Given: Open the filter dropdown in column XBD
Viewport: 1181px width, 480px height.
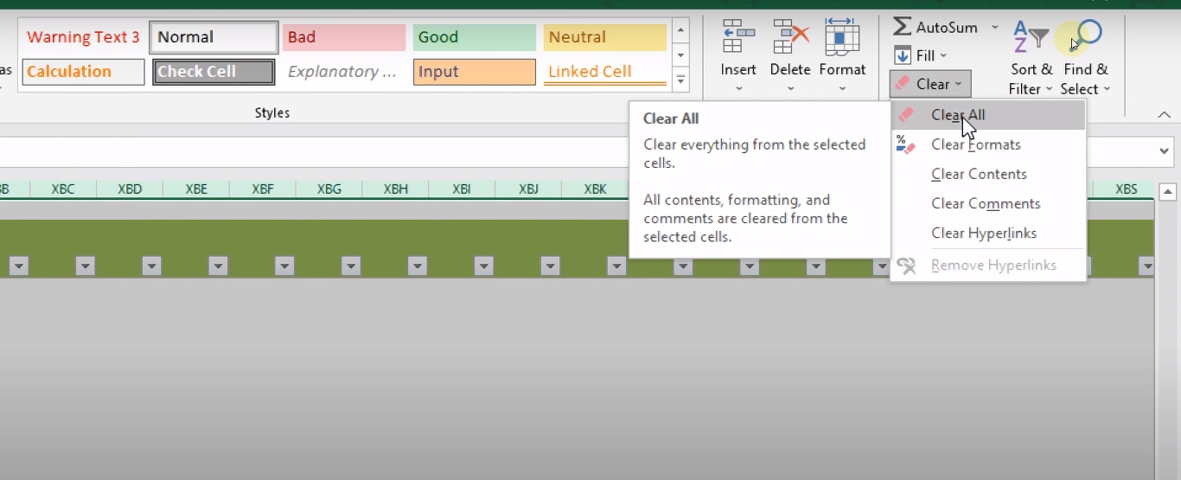Looking at the screenshot, I should 151,266.
